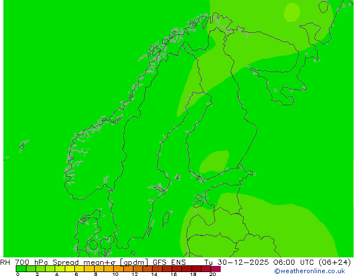Screen dimensions: 357x276
Task: Click the legend scale number 10
Action: click(x=115, y=274)
